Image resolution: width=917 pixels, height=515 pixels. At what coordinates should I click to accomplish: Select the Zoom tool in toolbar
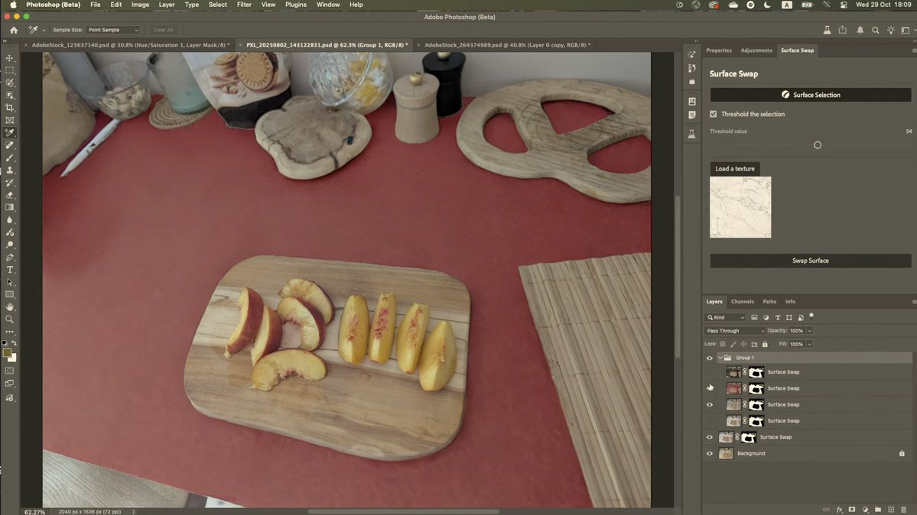coord(10,319)
